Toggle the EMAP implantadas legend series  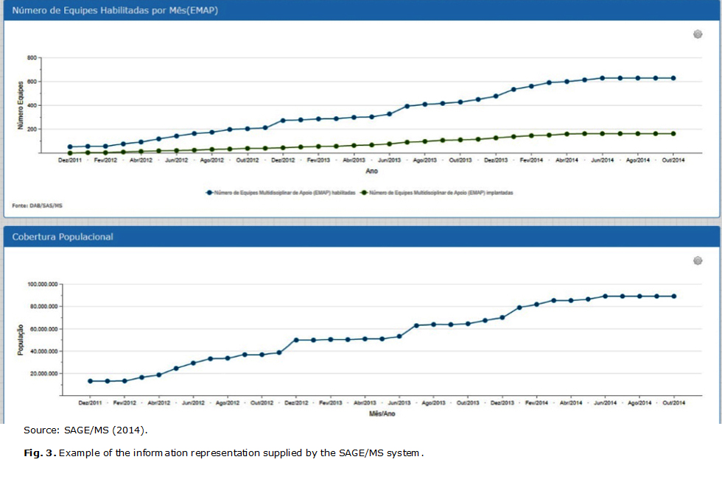(x=439, y=193)
